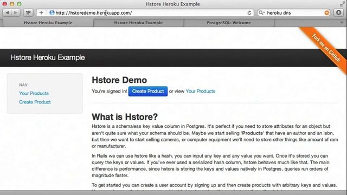Enter full screen with the window arrows icon
Image resolution: width=347 pixels, height=195 pixels.
(342, 4)
